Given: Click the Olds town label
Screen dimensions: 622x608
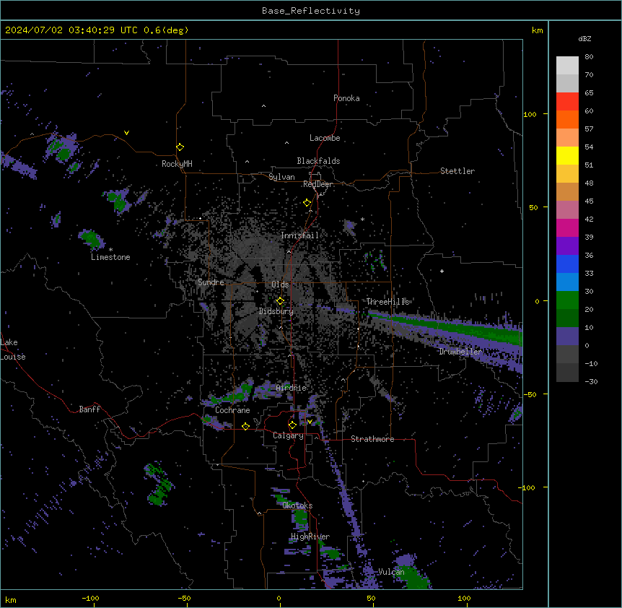Looking at the screenshot, I should coord(280,285).
